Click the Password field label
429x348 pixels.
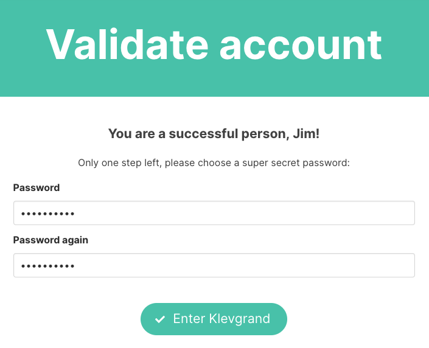(x=37, y=188)
